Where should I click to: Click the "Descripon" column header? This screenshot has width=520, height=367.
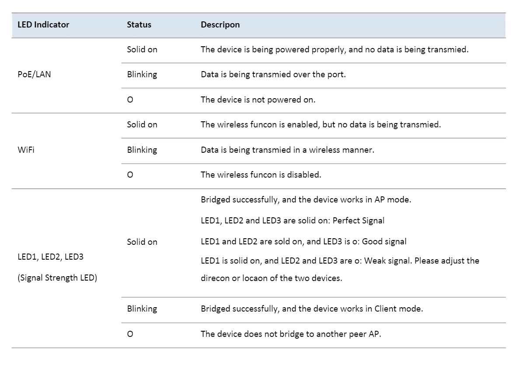[x=220, y=25]
